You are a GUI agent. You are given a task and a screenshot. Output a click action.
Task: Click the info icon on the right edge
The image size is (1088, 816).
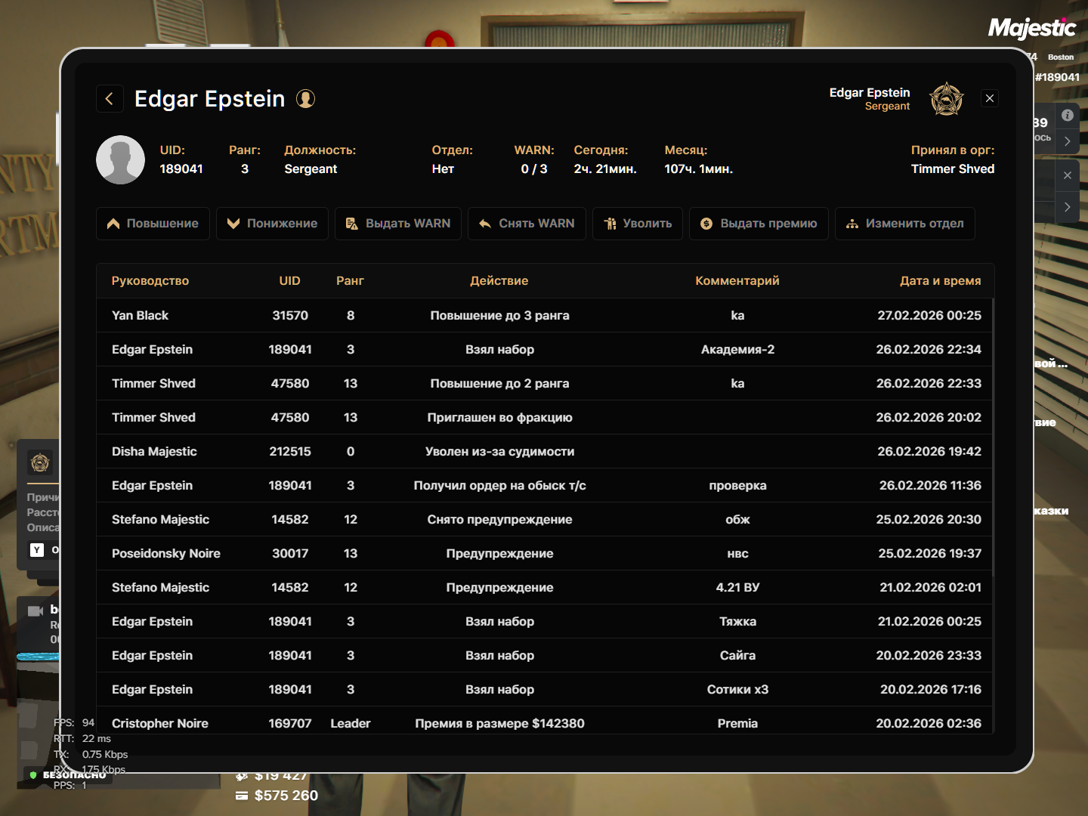(1067, 116)
